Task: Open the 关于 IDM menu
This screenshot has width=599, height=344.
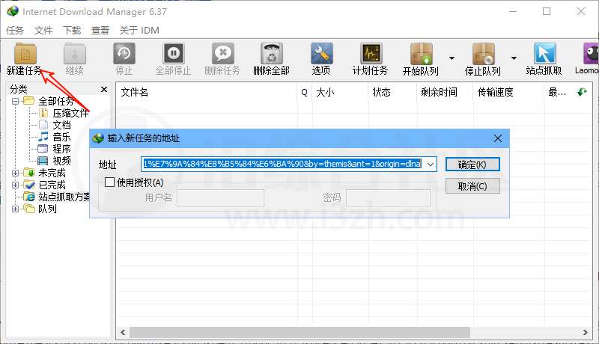Action: 139,31
